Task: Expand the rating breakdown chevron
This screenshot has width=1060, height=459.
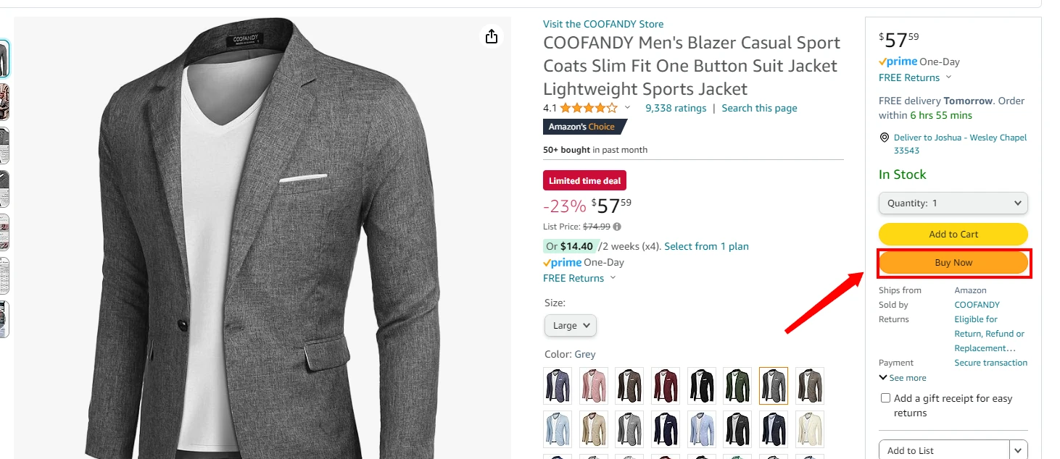Action: [628, 108]
